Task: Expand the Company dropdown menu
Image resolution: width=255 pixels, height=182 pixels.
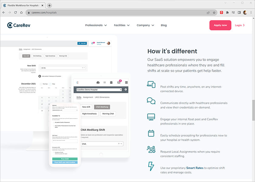Action: click(145, 25)
